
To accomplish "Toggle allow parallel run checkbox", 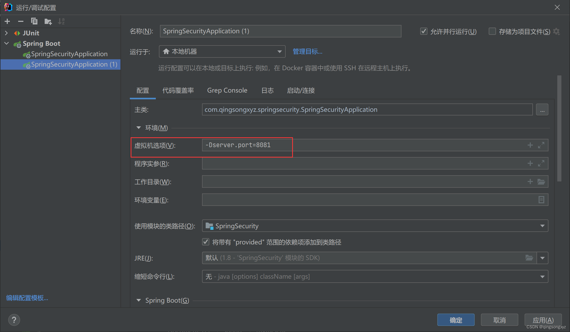I will (424, 31).
